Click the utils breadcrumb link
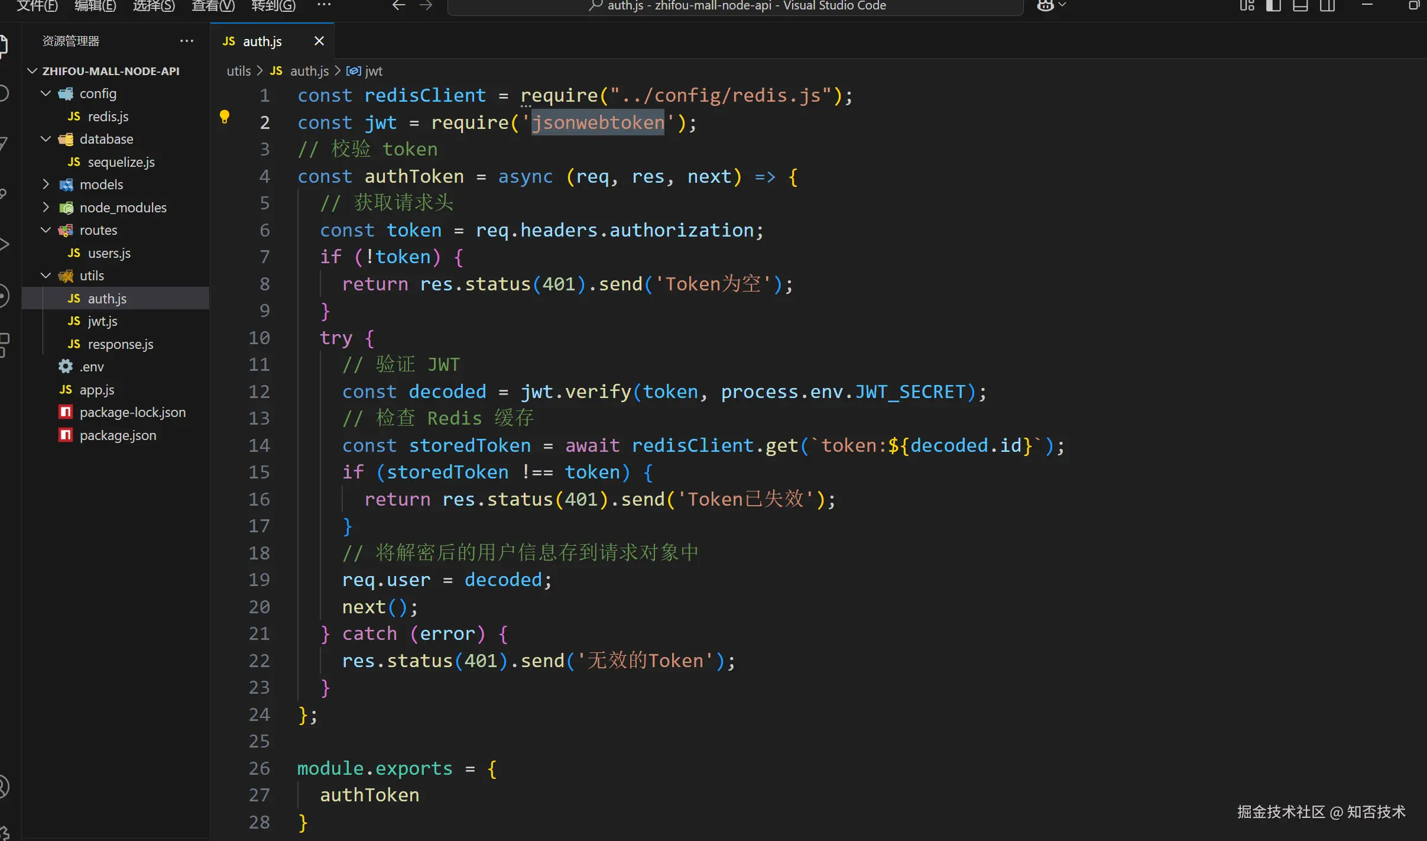This screenshot has width=1427, height=841. pyautogui.click(x=239, y=71)
